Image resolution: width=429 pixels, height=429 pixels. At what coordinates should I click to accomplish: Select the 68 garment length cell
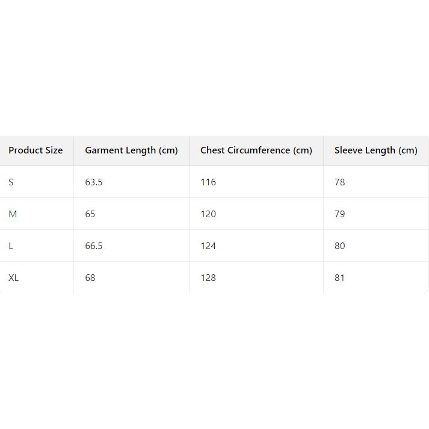(90, 278)
